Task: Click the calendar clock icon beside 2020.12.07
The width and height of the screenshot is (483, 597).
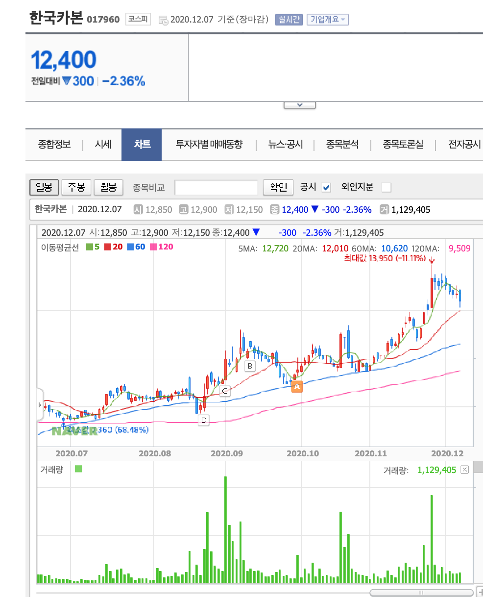Action: (x=163, y=20)
